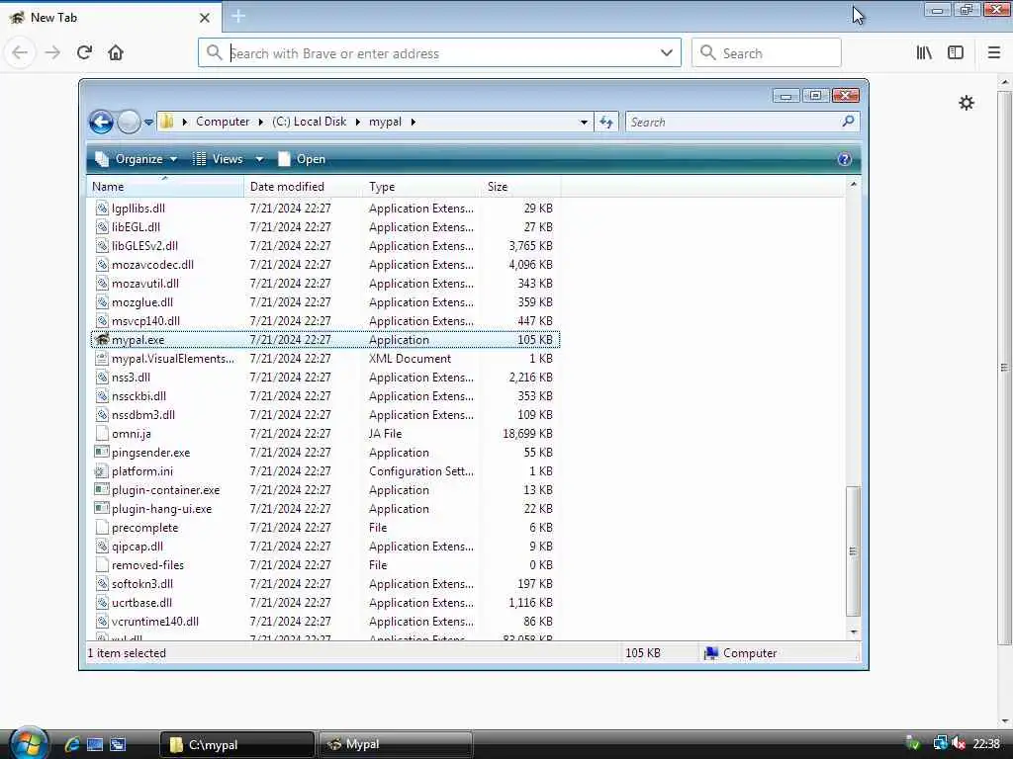
Task: Click the Explorer search magnifier icon
Action: 848,122
